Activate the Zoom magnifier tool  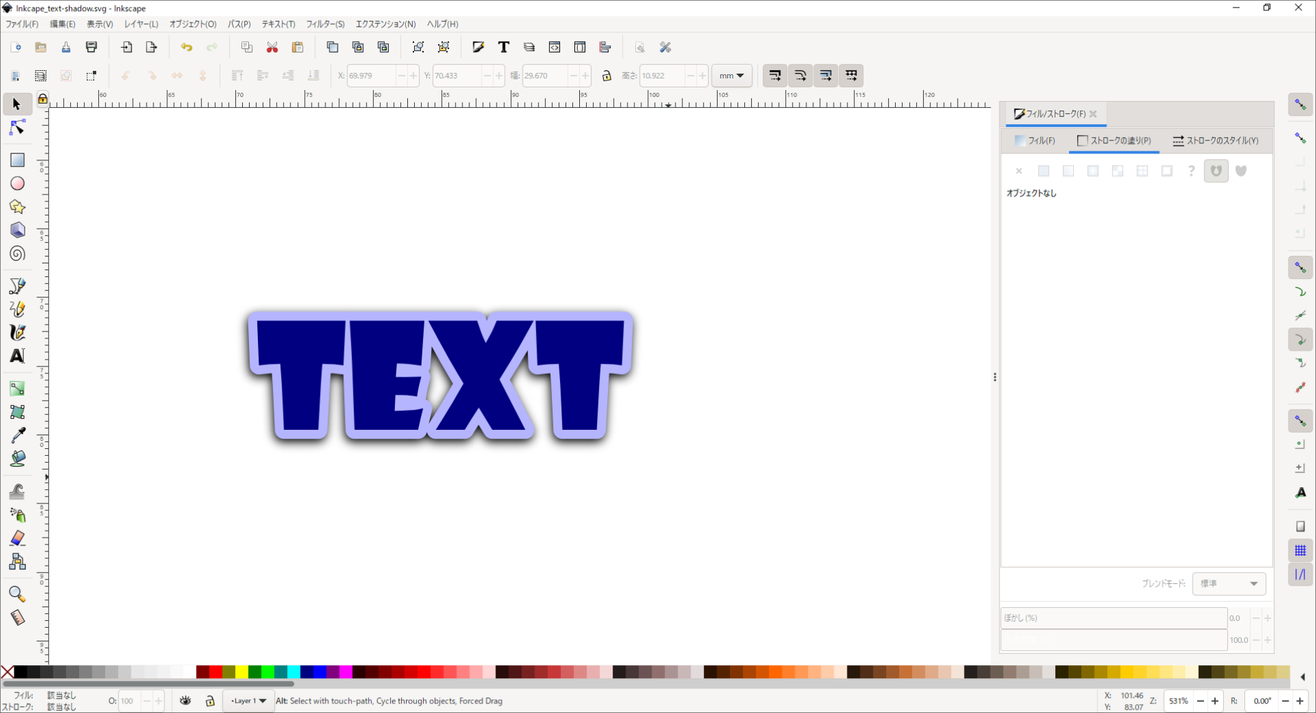(x=17, y=594)
